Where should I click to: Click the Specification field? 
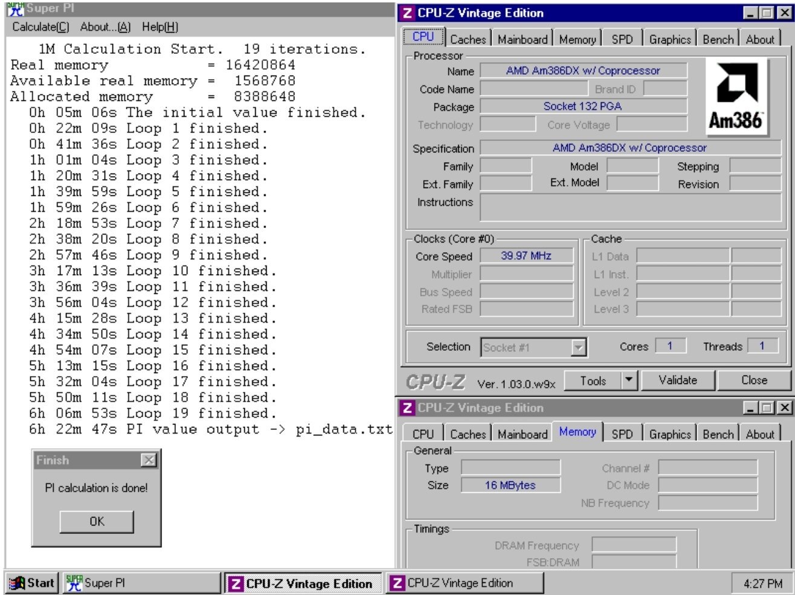[x=630, y=148]
